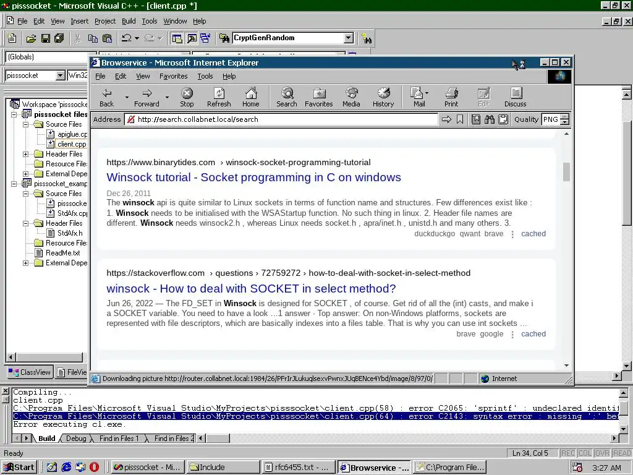Click the Save All icon
Image resolution: width=633 pixels, height=475 pixels.
(x=59, y=38)
